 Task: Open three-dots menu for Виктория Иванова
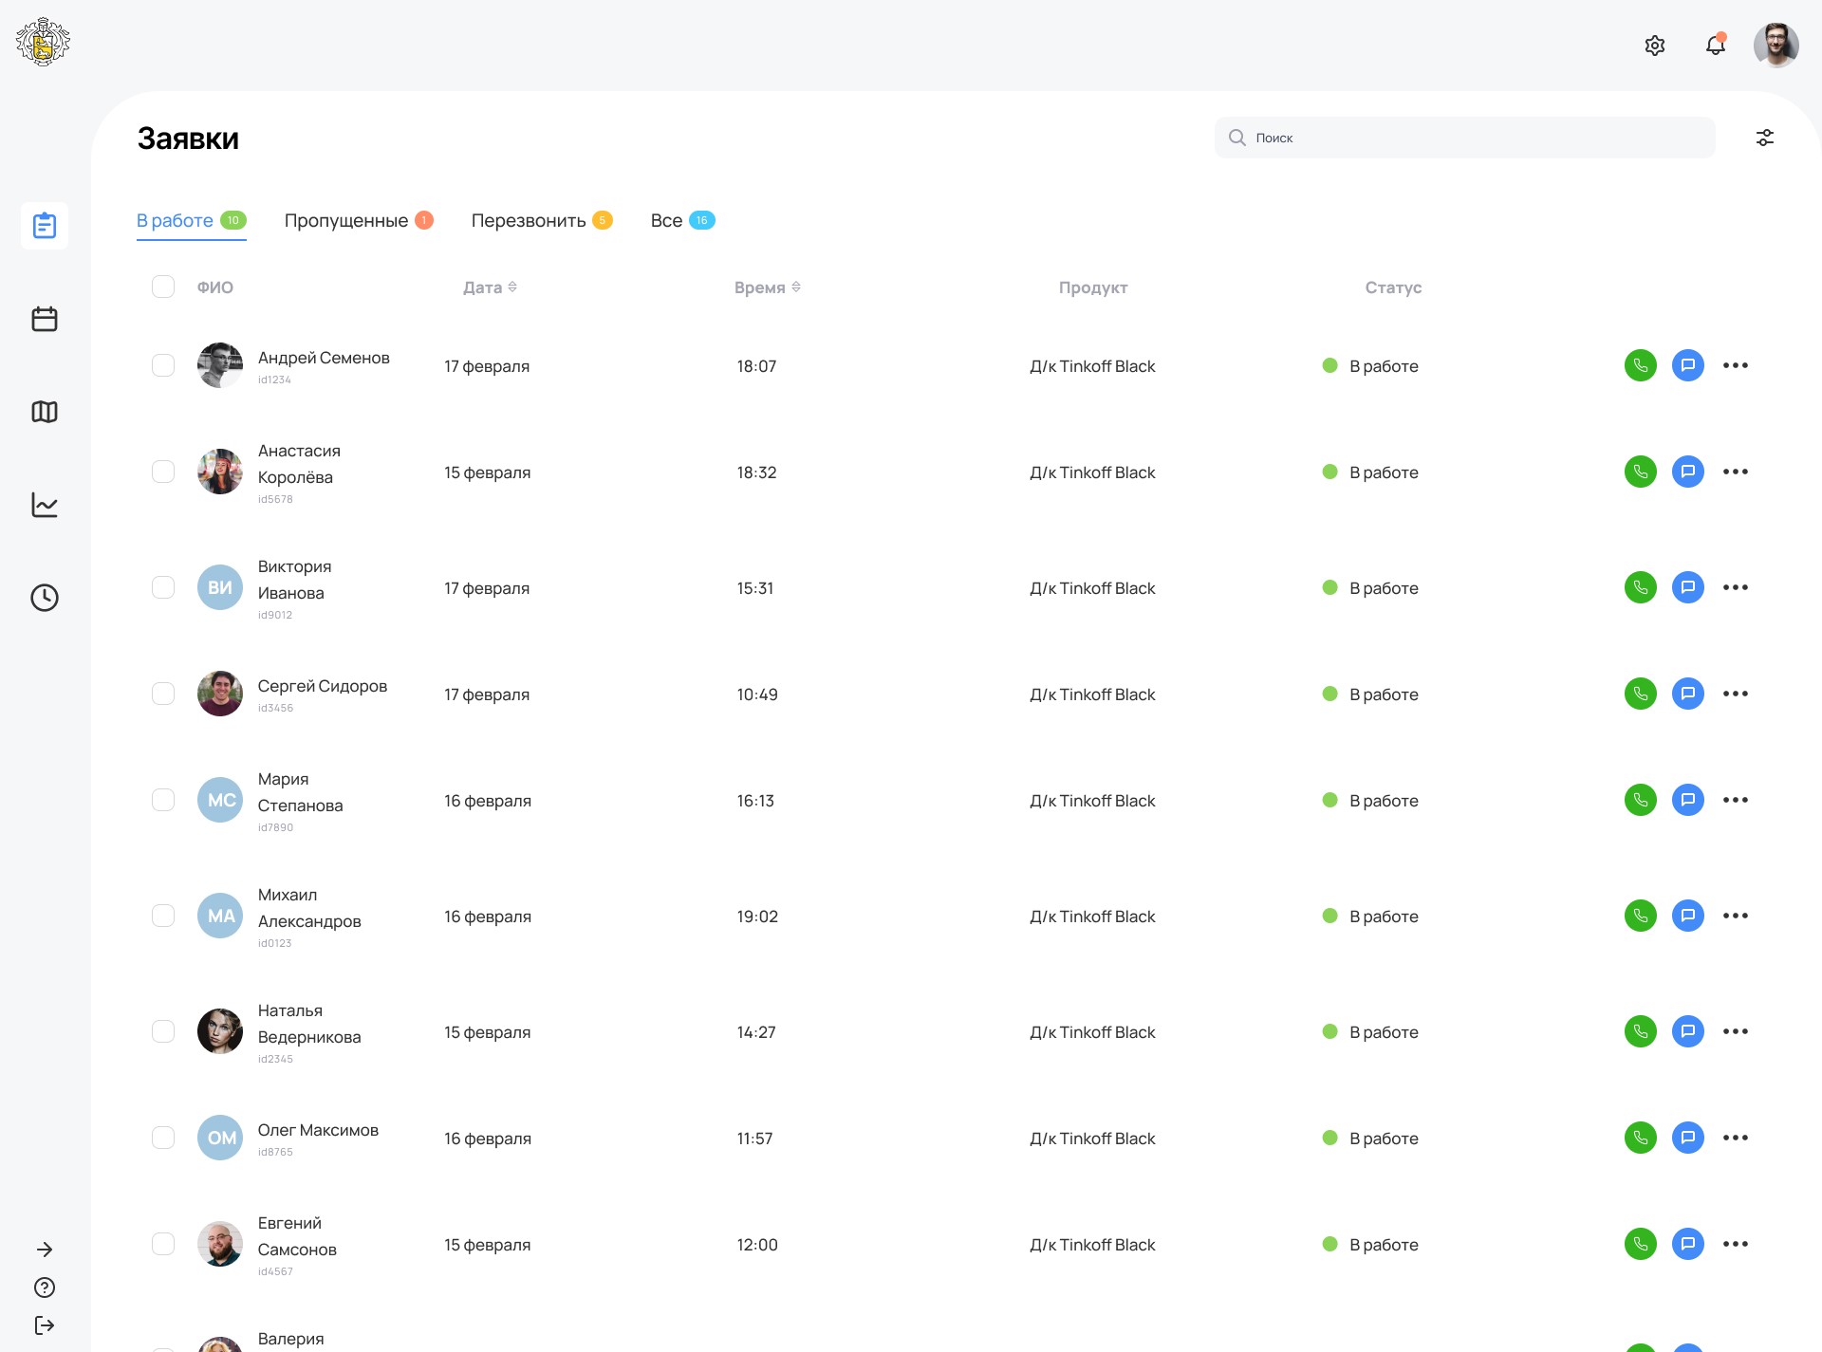tap(1735, 587)
